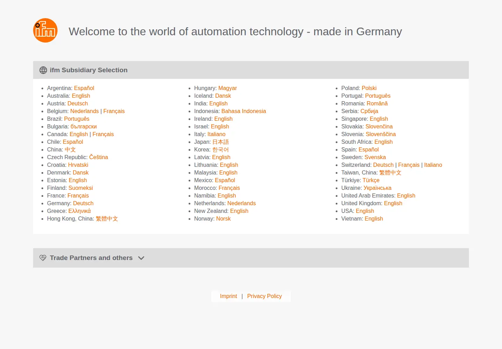Pick Nederlands for Netherlands
The image size is (502, 349).
(x=242, y=203)
